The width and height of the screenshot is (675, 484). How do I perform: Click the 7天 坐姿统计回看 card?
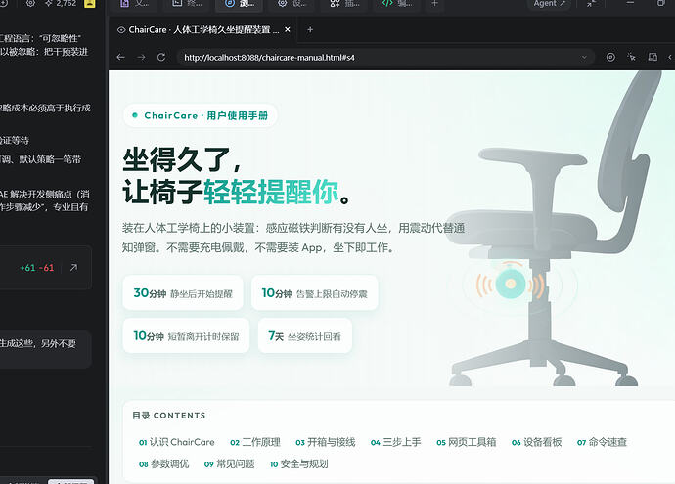point(305,335)
